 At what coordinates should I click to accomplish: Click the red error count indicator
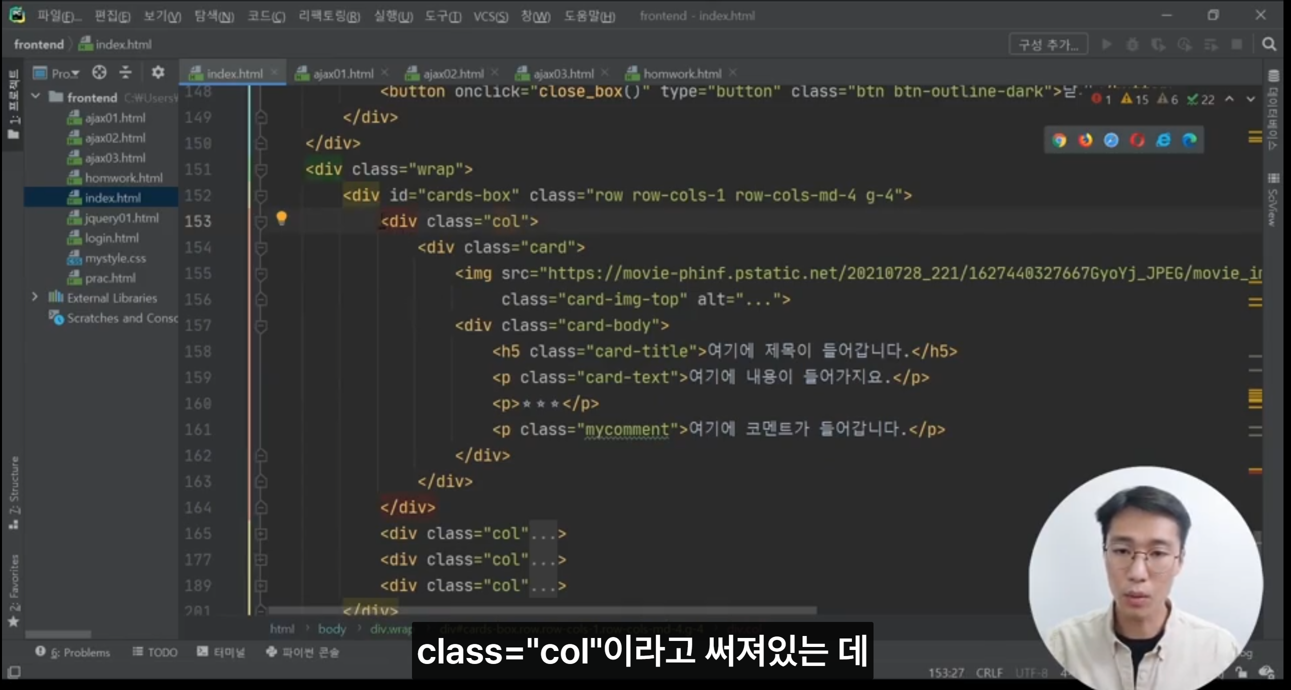1102,99
